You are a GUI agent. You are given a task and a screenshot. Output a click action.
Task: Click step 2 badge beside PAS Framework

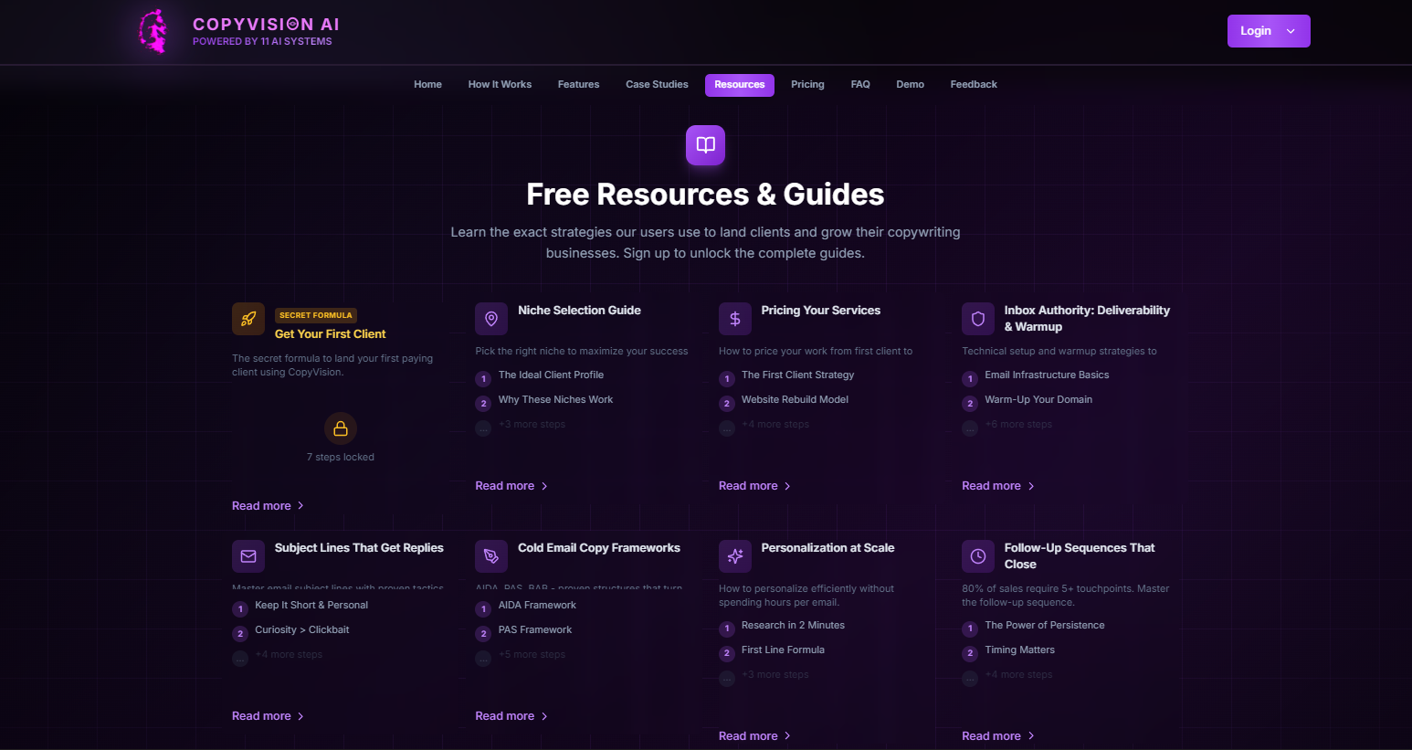pyautogui.click(x=483, y=634)
